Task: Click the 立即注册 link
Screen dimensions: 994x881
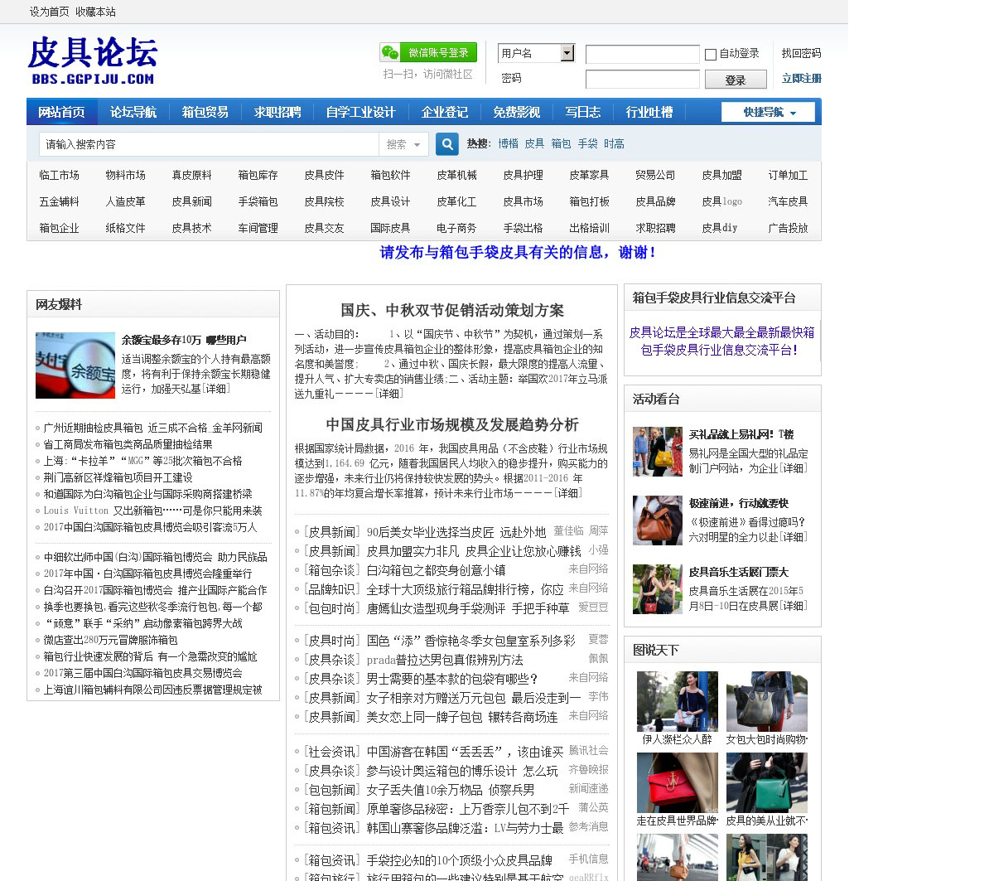Action: pos(801,78)
